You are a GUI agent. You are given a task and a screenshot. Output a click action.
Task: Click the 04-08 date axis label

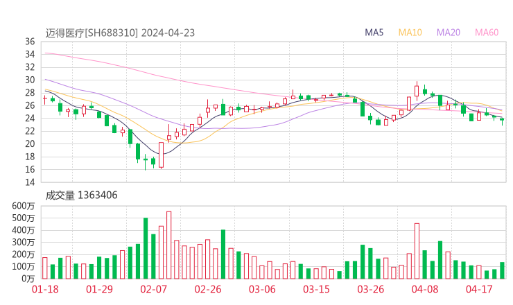(x=425, y=289)
